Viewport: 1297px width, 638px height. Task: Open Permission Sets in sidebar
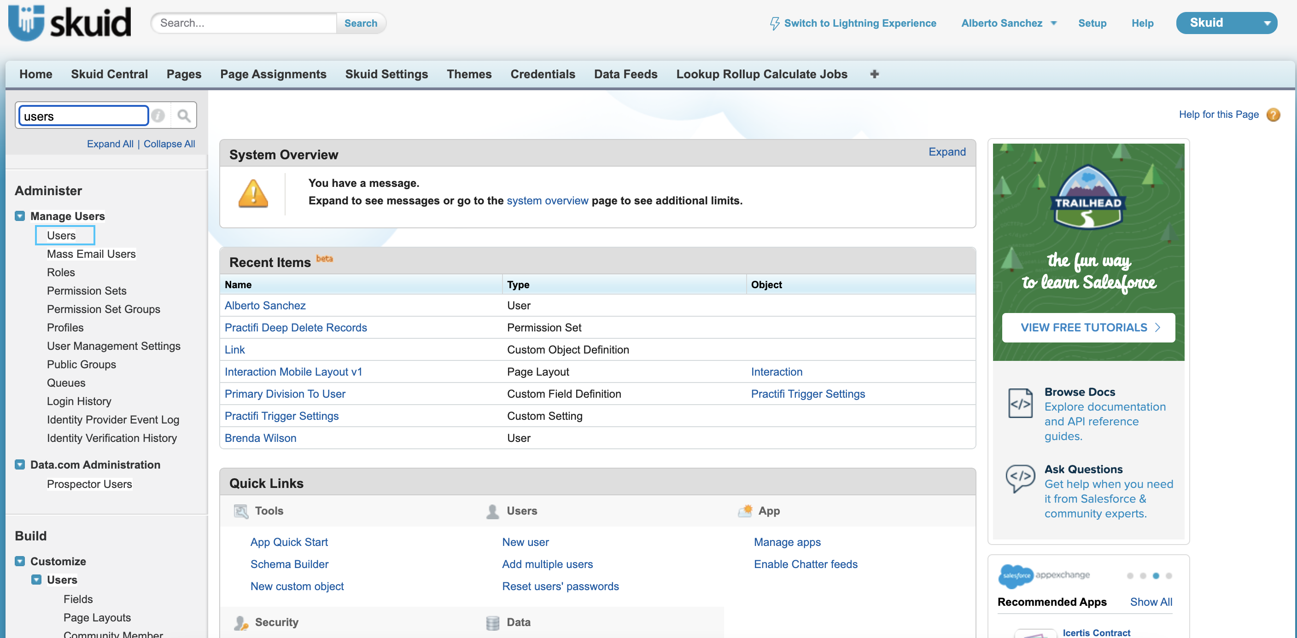(87, 291)
